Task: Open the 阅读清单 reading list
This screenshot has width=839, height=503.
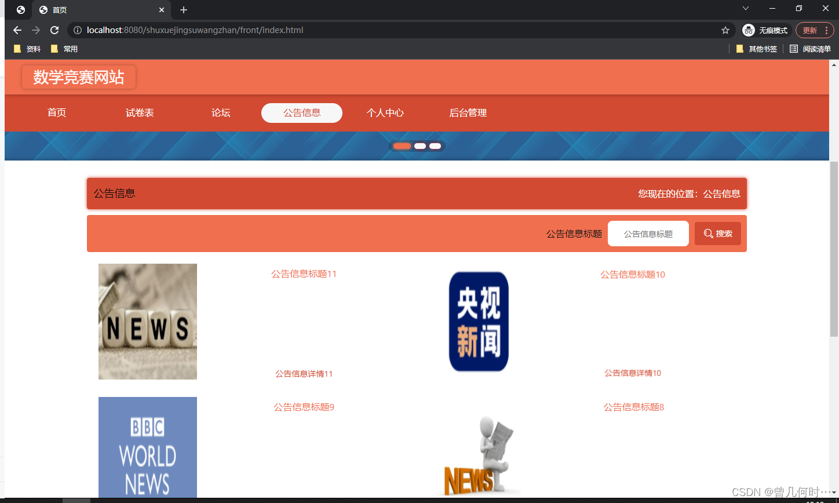Action: click(810, 49)
